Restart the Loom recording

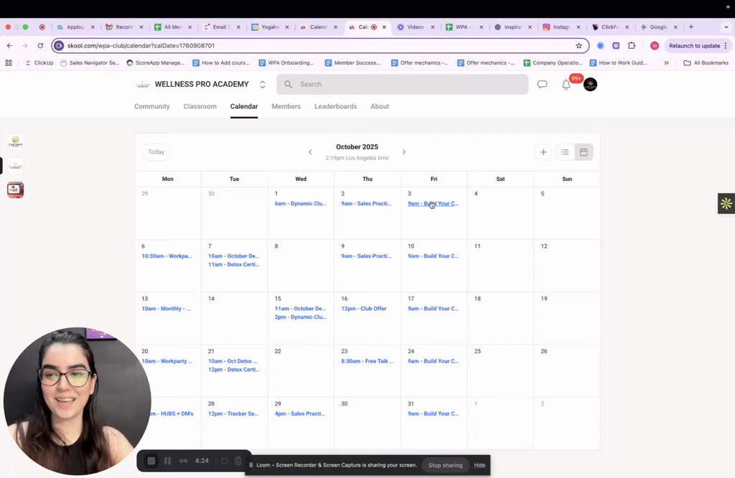click(225, 461)
